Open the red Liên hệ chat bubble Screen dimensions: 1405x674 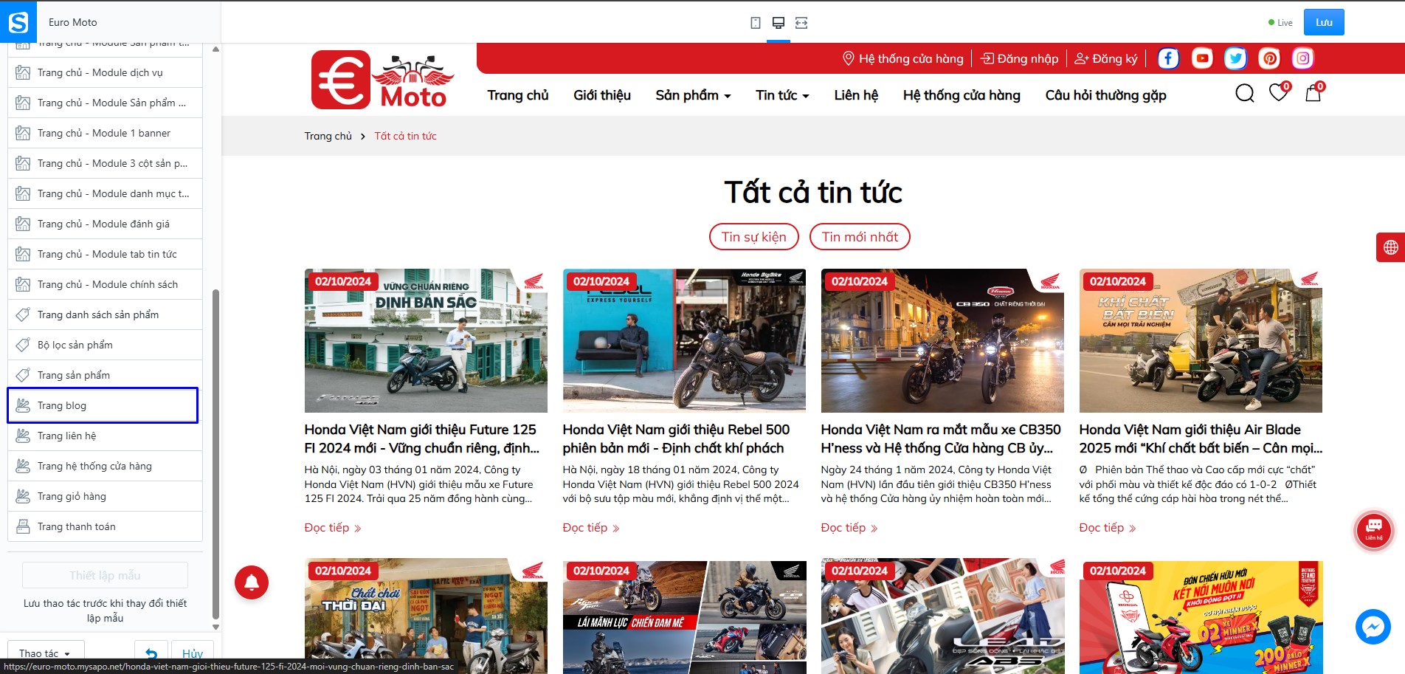tap(1374, 529)
